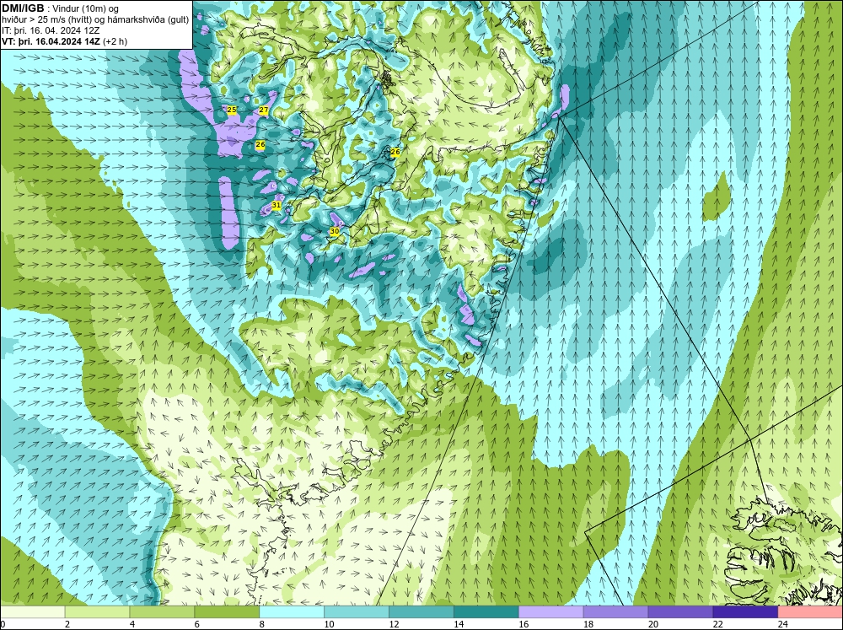Click the DMI/IGB title text
This screenshot has height=630, width=843.
pyautogui.click(x=23, y=8)
